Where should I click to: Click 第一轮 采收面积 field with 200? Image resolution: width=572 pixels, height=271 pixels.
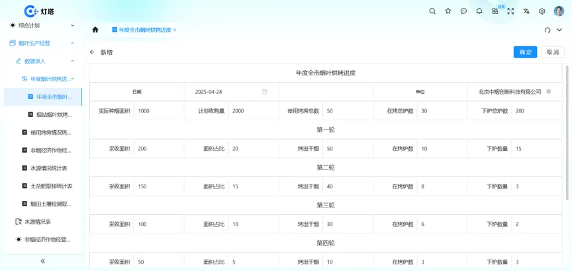click(x=159, y=149)
